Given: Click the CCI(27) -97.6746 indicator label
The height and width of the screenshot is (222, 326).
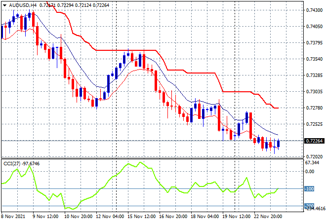Looking at the screenshot, I should [21, 164].
